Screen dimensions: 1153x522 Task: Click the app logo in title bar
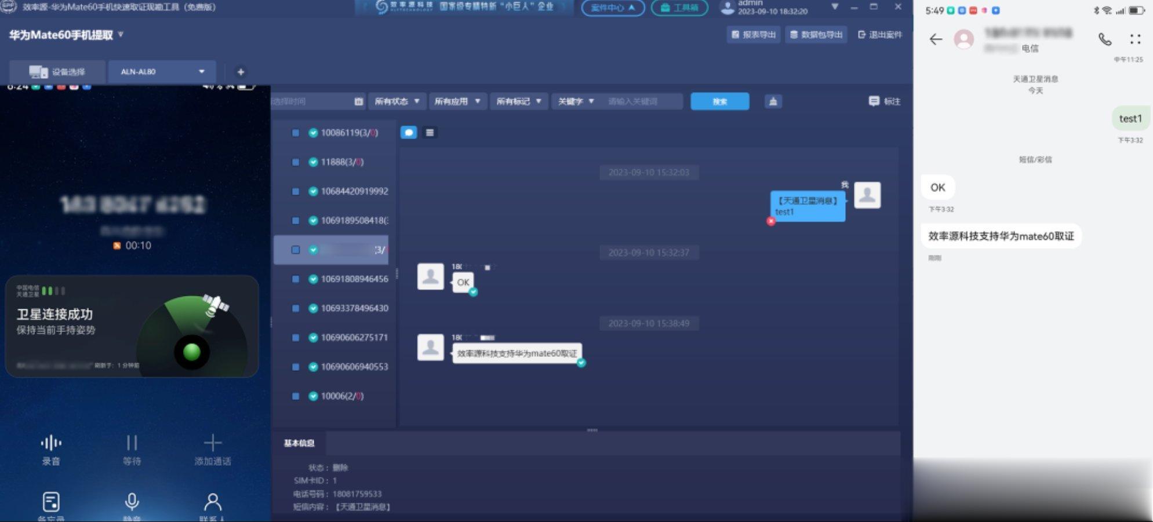coord(9,6)
